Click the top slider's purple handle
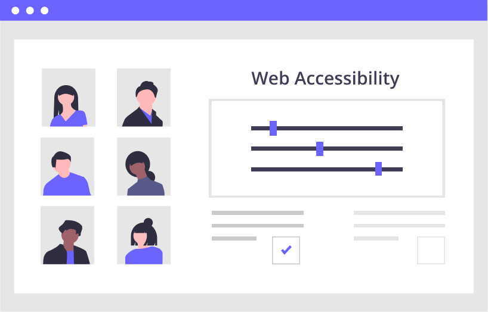 pos(273,128)
